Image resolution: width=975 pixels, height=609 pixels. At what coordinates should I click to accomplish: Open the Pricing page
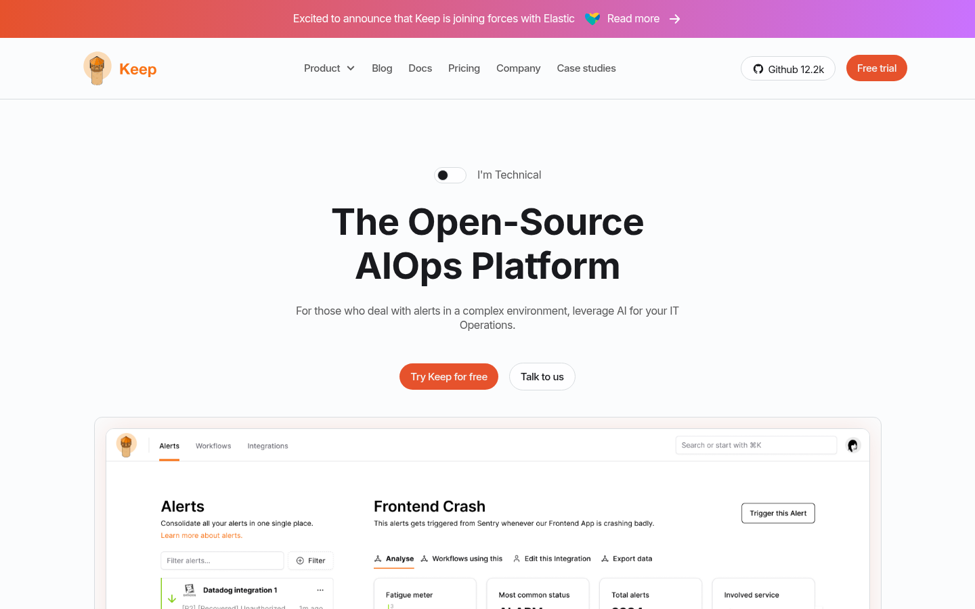[464, 68]
